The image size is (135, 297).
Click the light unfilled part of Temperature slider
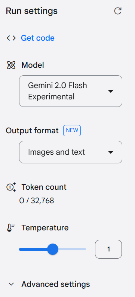pyautogui.click(x=72, y=249)
